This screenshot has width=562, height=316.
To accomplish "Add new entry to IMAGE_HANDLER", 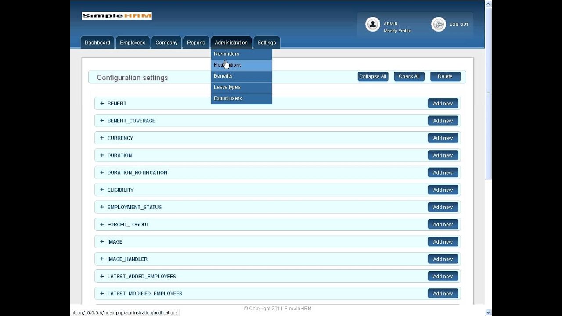I will click(443, 259).
